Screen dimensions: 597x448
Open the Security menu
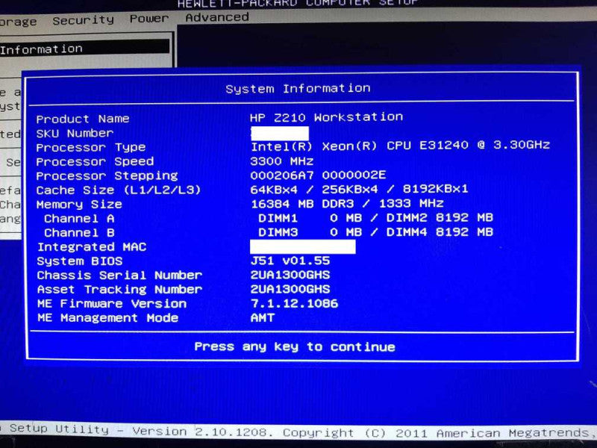click(x=83, y=20)
